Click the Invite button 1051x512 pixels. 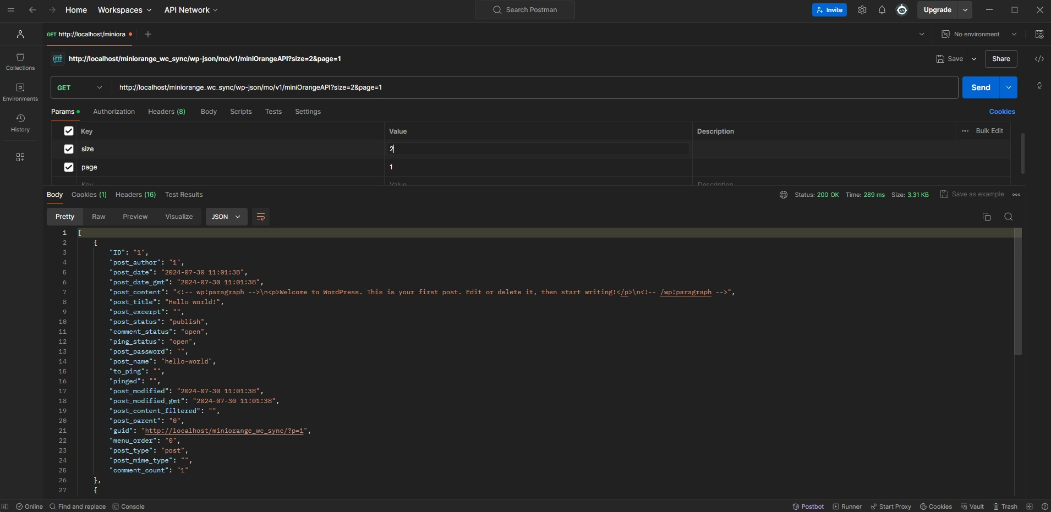pos(829,10)
